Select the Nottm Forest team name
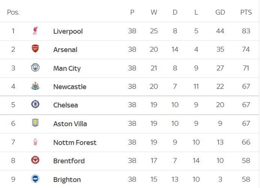The image size is (260, 188). 75,143
